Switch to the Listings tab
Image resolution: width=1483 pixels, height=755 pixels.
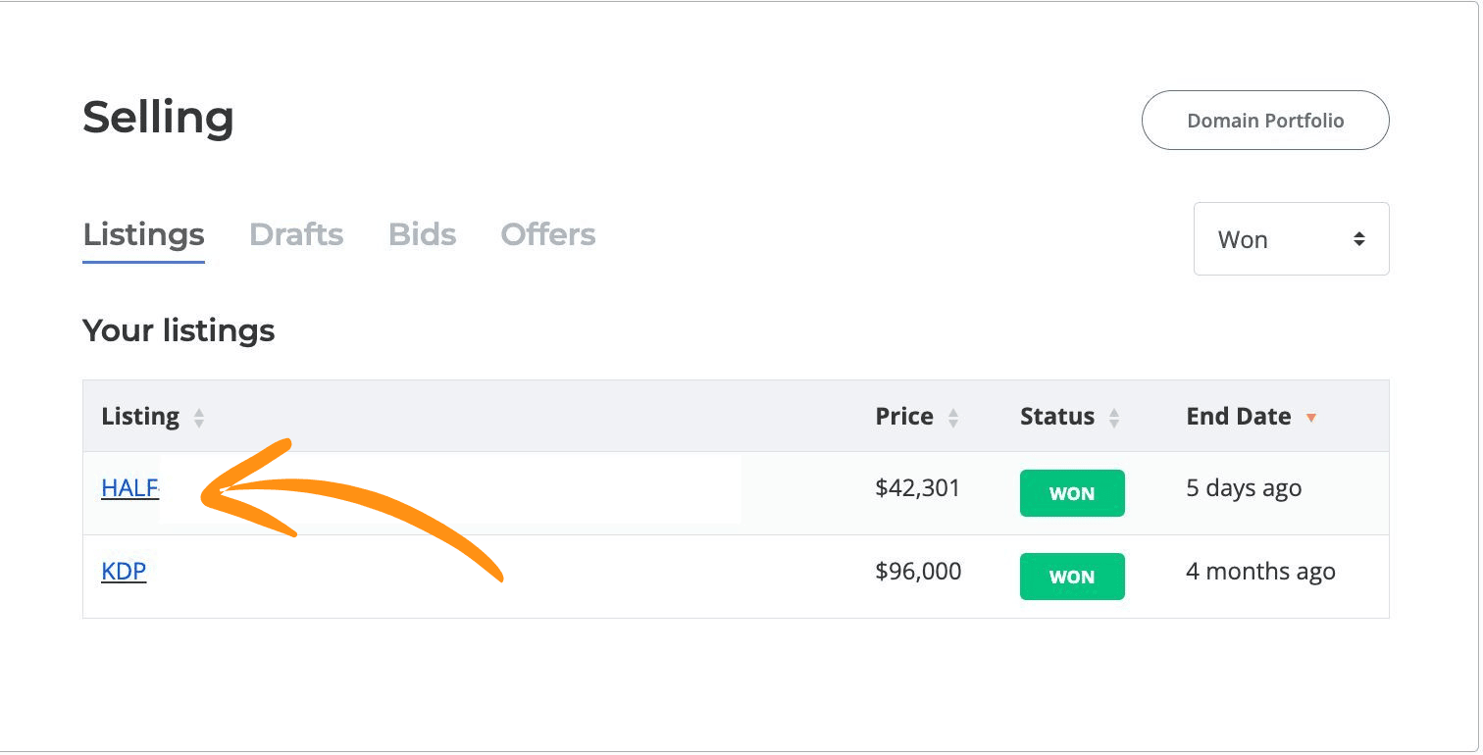[x=143, y=235]
